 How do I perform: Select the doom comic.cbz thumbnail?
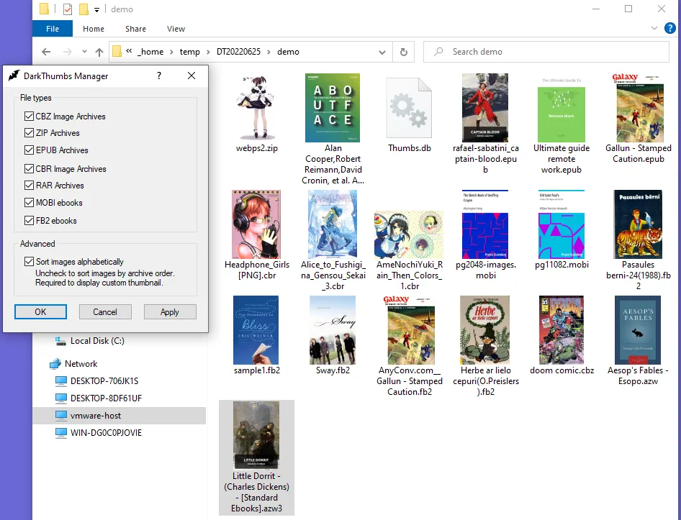(x=561, y=330)
